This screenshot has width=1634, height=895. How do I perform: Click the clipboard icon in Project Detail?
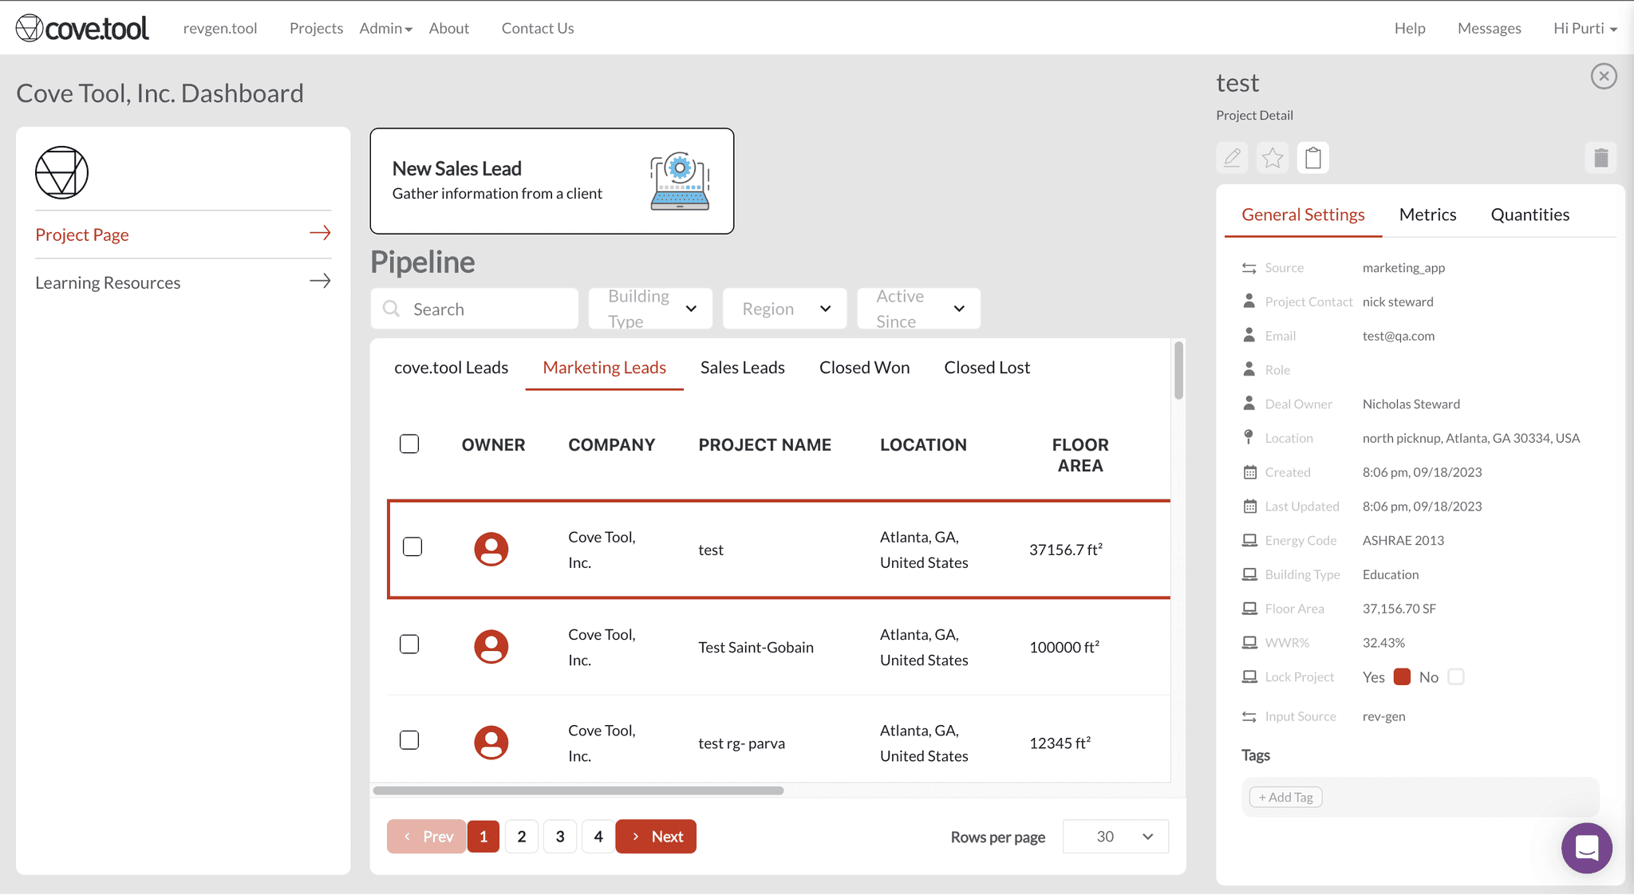(x=1313, y=158)
